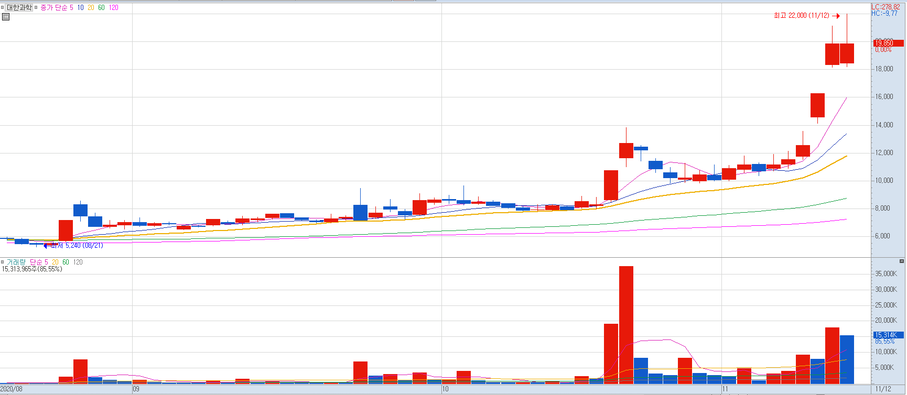Click the magenta 120-day price average label
The height and width of the screenshot is (395, 907).
[x=114, y=7]
